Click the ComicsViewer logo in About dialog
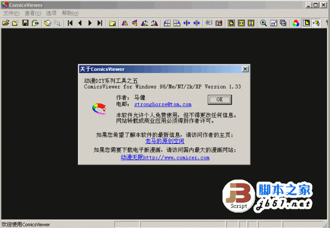The image size is (330, 228). (x=100, y=109)
